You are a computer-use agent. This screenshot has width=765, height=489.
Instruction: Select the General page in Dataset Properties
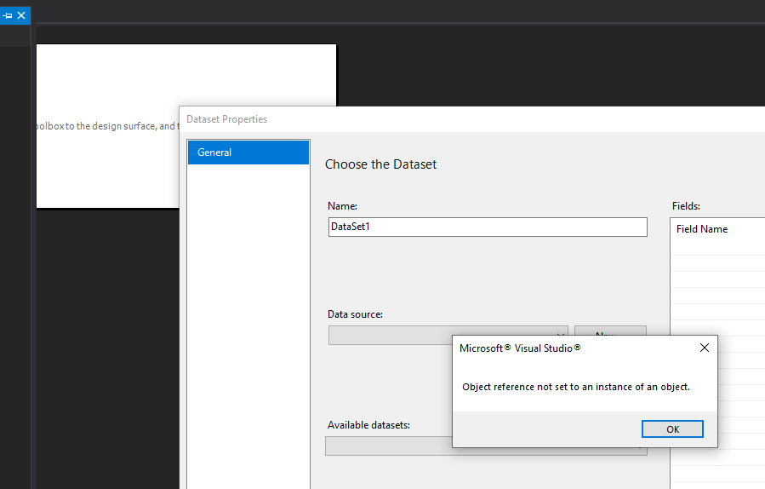[248, 152]
